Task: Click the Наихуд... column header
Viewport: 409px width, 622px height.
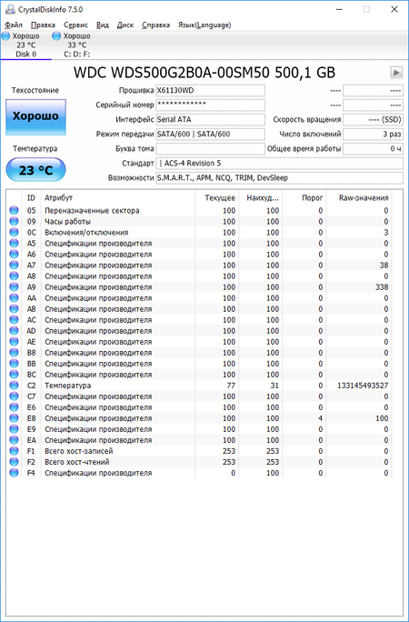Action: pyautogui.click(x=260, y=197)
